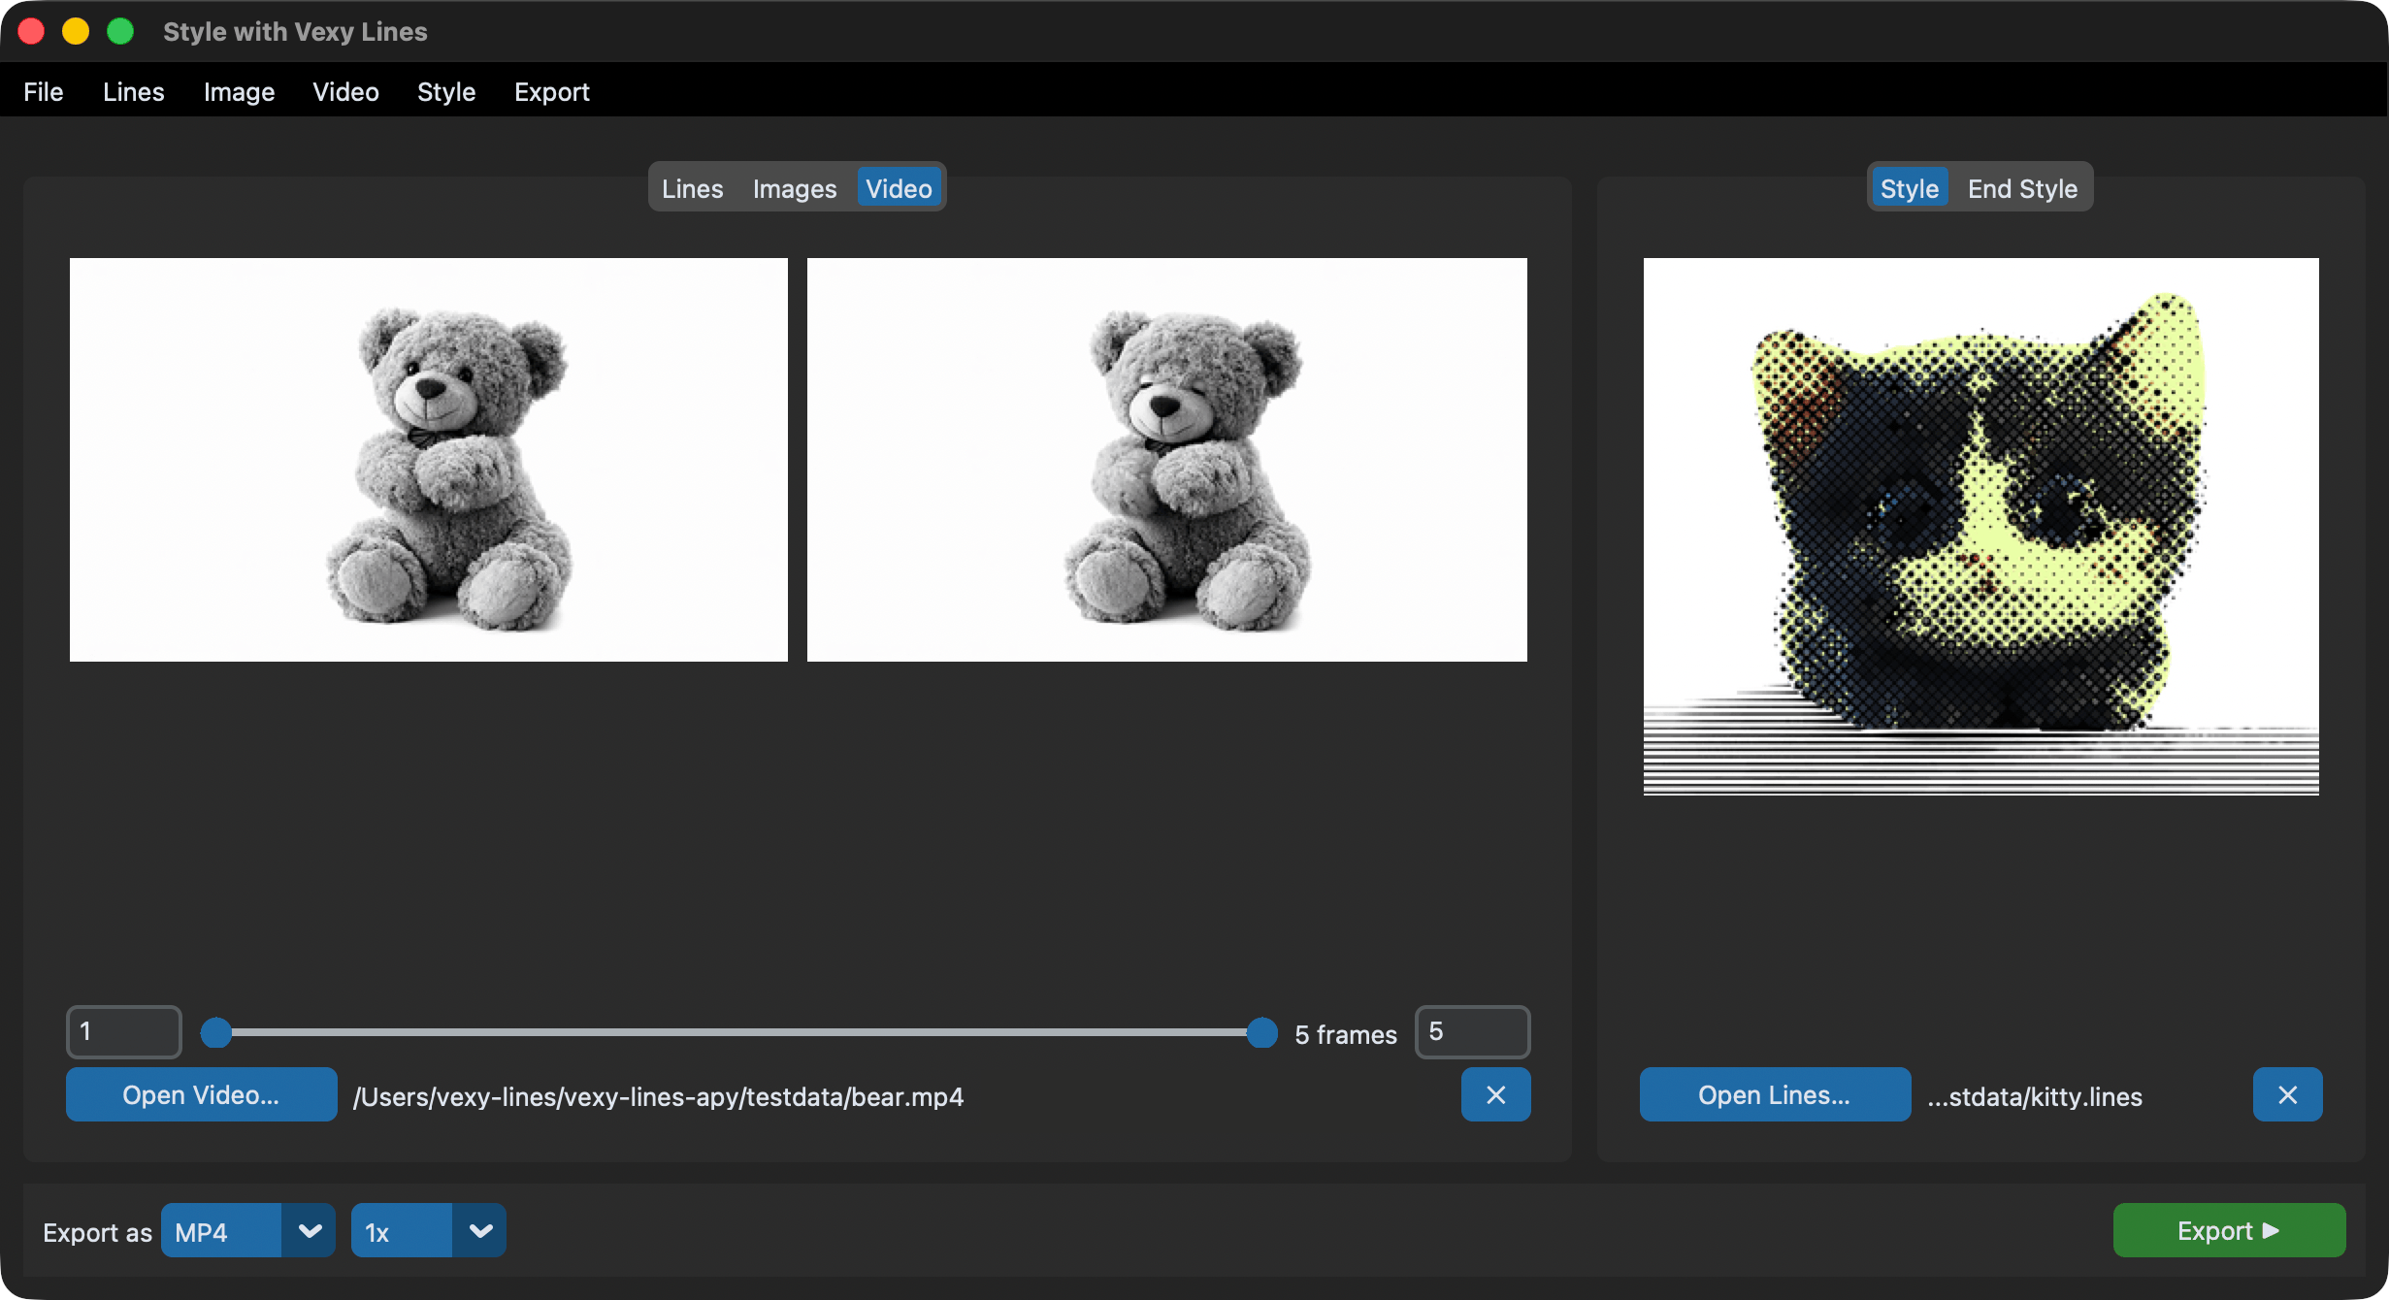Click the first bear frame thumbnail
This screenshot has width=2389, height=1300.
pyautogui.click(x=429, y=460)
